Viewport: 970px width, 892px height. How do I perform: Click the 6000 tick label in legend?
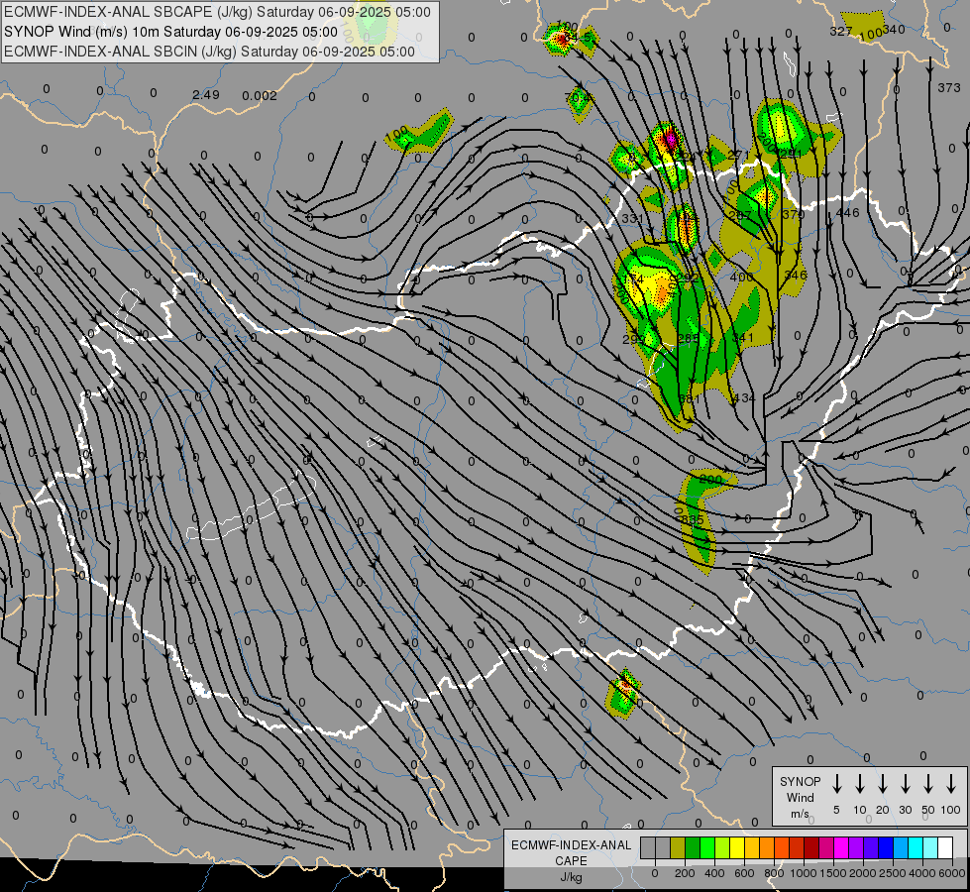pyautogui.click(x=951, y=873)
